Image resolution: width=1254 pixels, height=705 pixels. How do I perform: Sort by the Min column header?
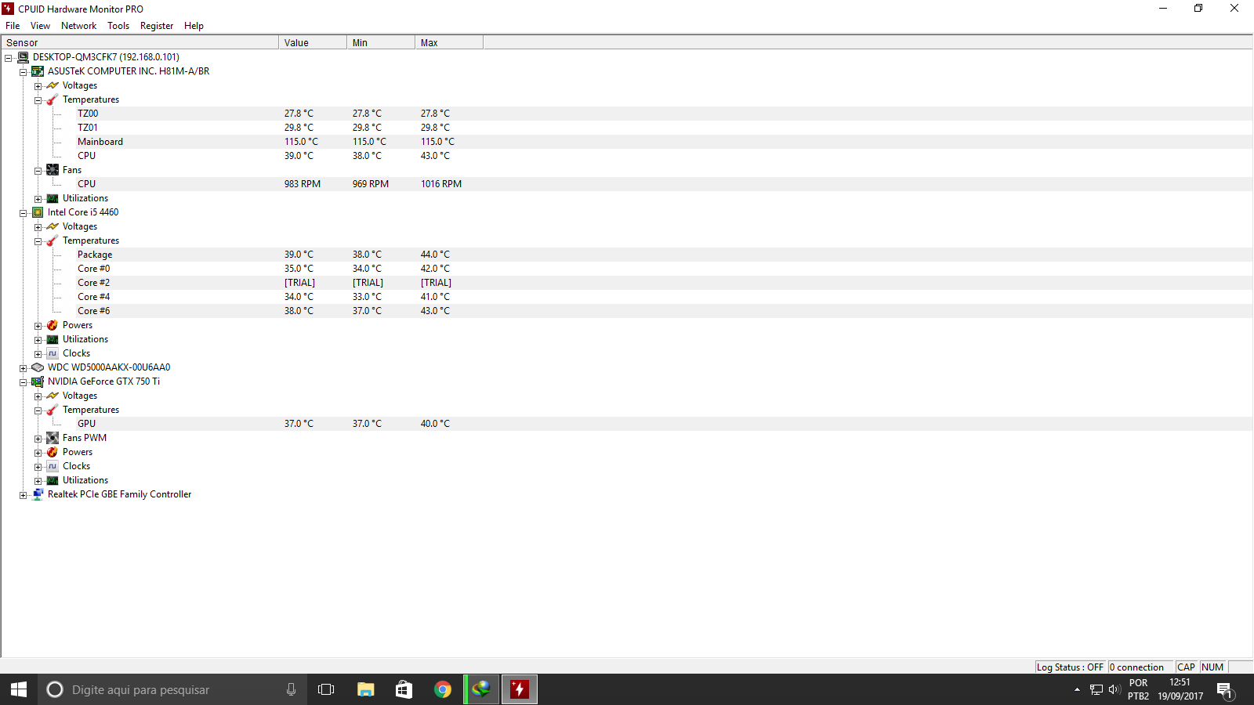coord(381,42)
